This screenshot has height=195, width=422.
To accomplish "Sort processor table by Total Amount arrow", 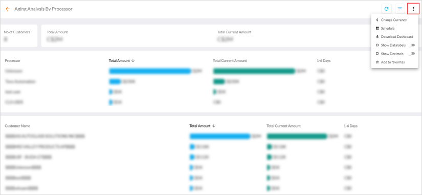I will pos(133,60).
